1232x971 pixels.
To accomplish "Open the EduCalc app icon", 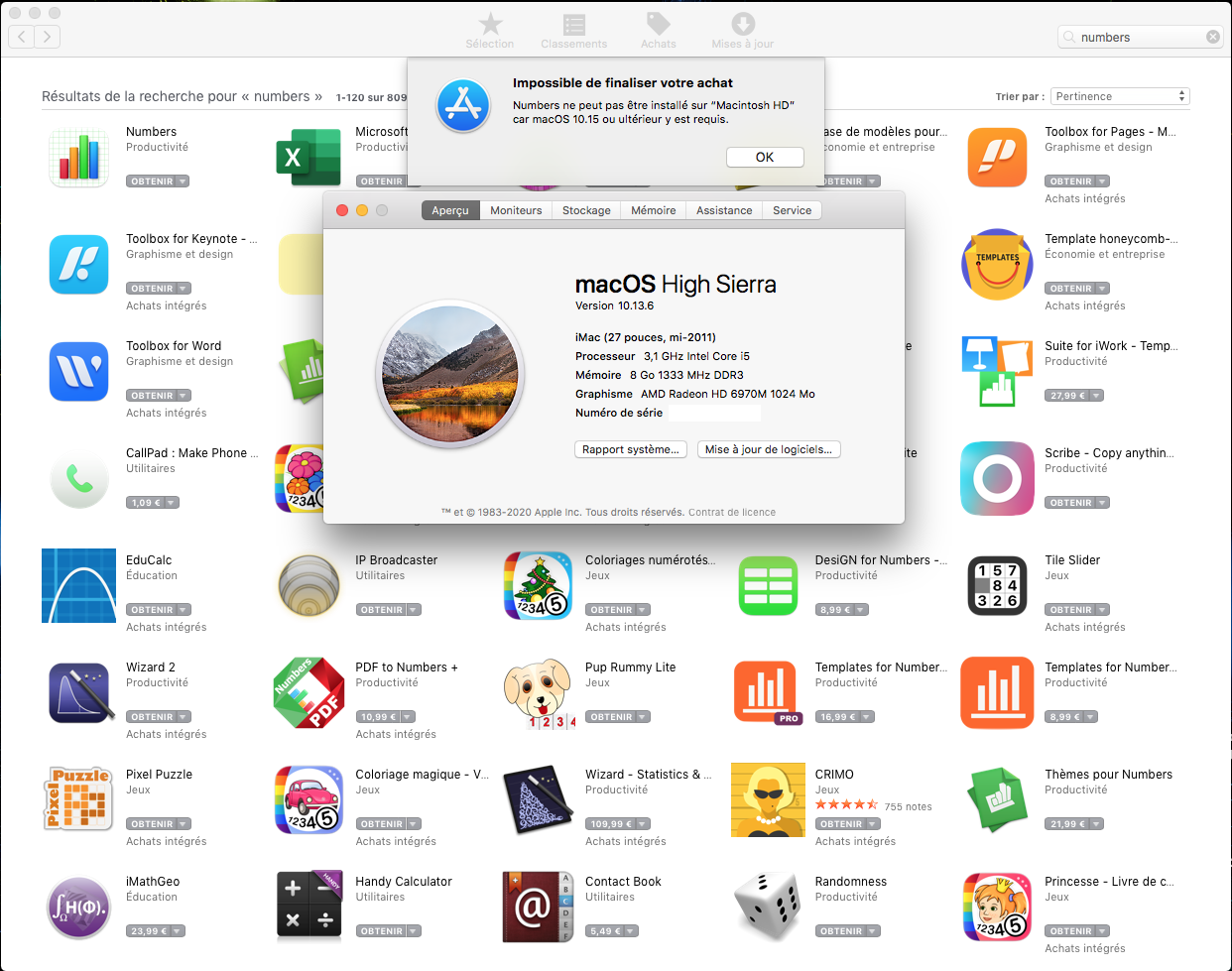I will click(x=79, y=585).
